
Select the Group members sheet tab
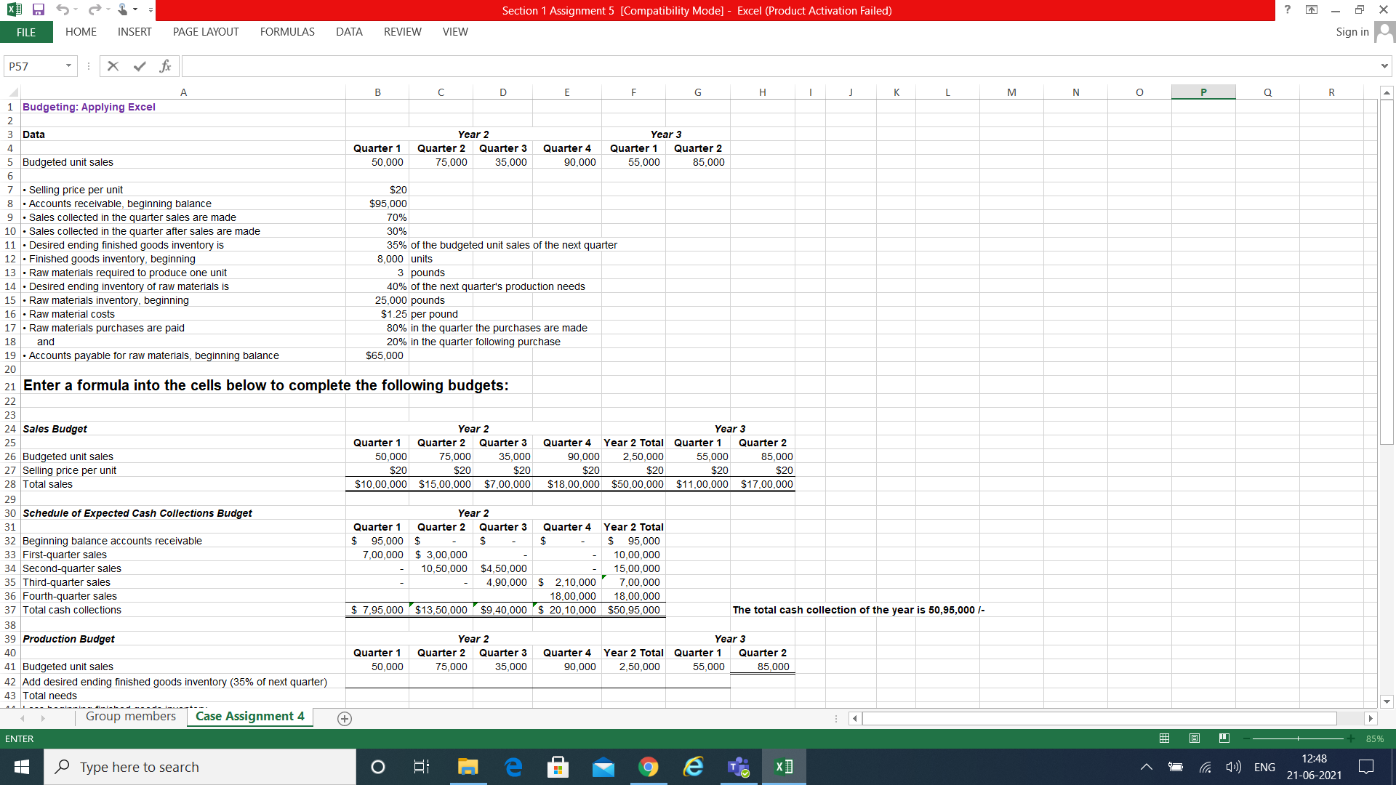coord(131,717)
